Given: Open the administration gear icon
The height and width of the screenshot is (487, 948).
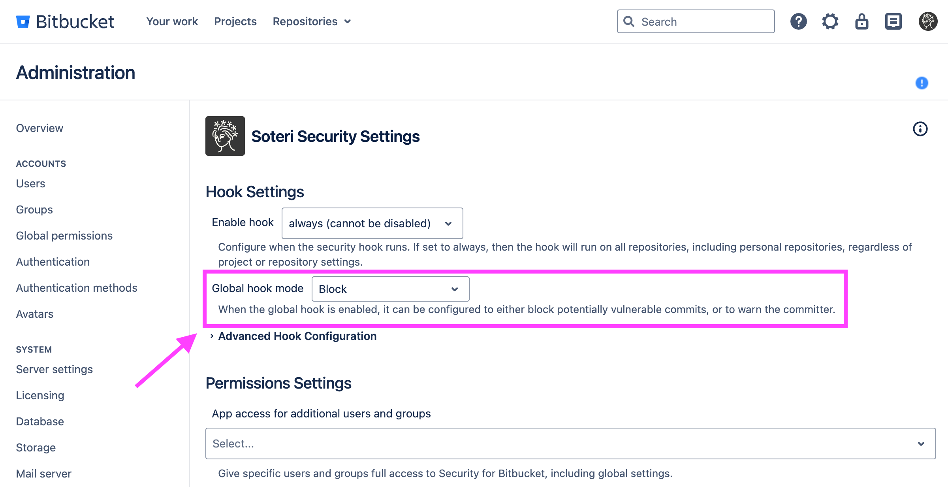Looking at the screenshot, I should 830,21.
